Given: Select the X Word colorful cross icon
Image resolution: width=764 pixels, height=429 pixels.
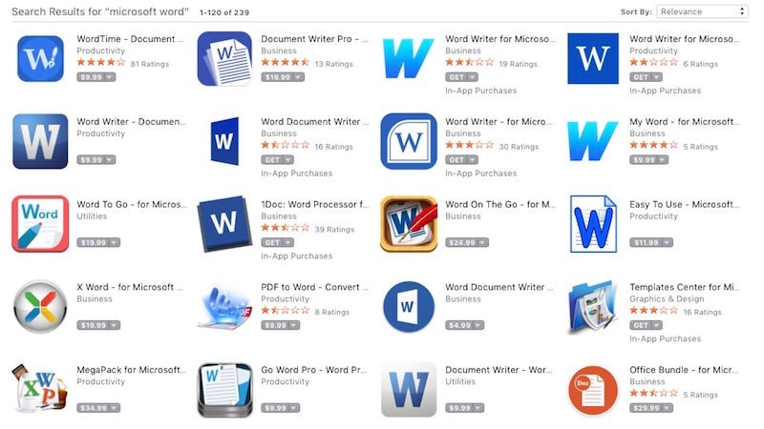Looking at the screenshot, I should click(x=40, y=307).
